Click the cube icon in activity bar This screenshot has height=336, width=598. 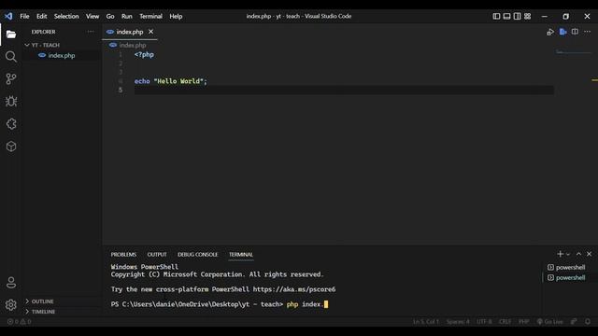[x=11, y=147]
